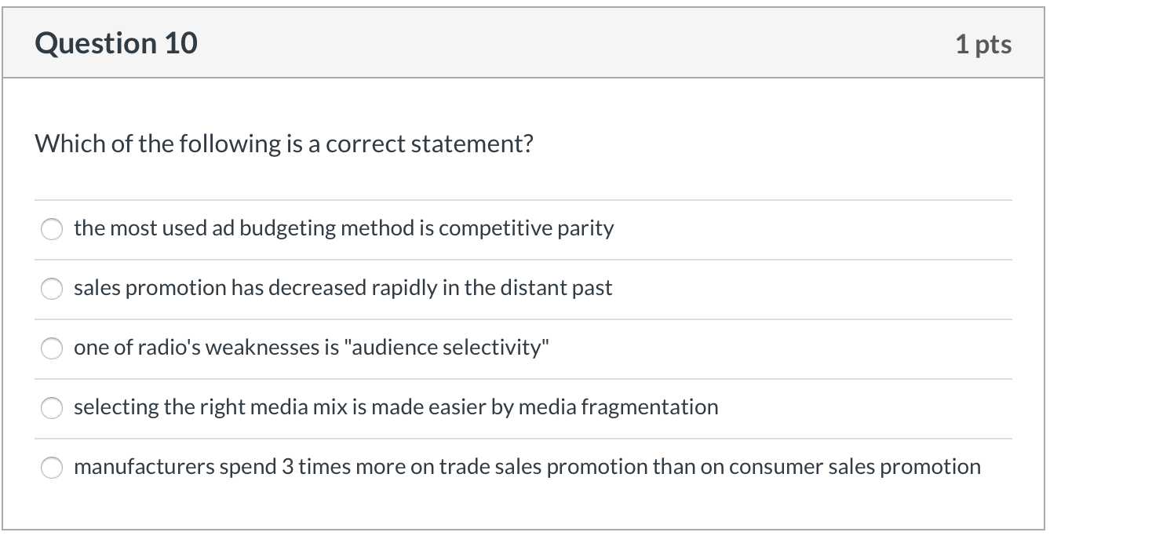Click the answer text about distant past
The image size is (1163, 554).
pyautogui.click(x=342, y=288)
